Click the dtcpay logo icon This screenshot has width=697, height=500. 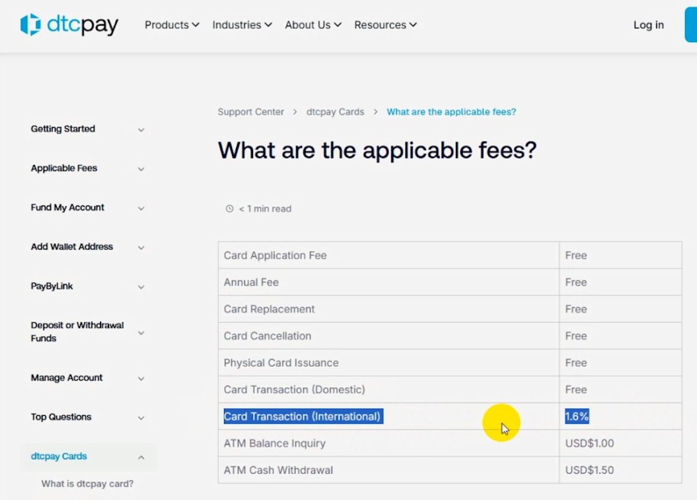click(30, 25)
